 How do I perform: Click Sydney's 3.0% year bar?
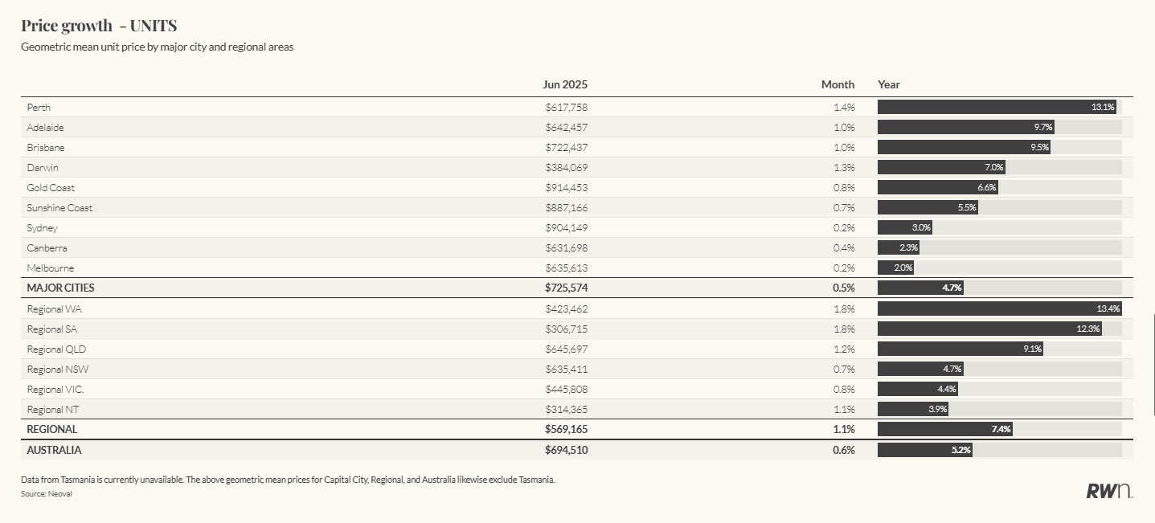pyautogui.click(x=905, y=228)
